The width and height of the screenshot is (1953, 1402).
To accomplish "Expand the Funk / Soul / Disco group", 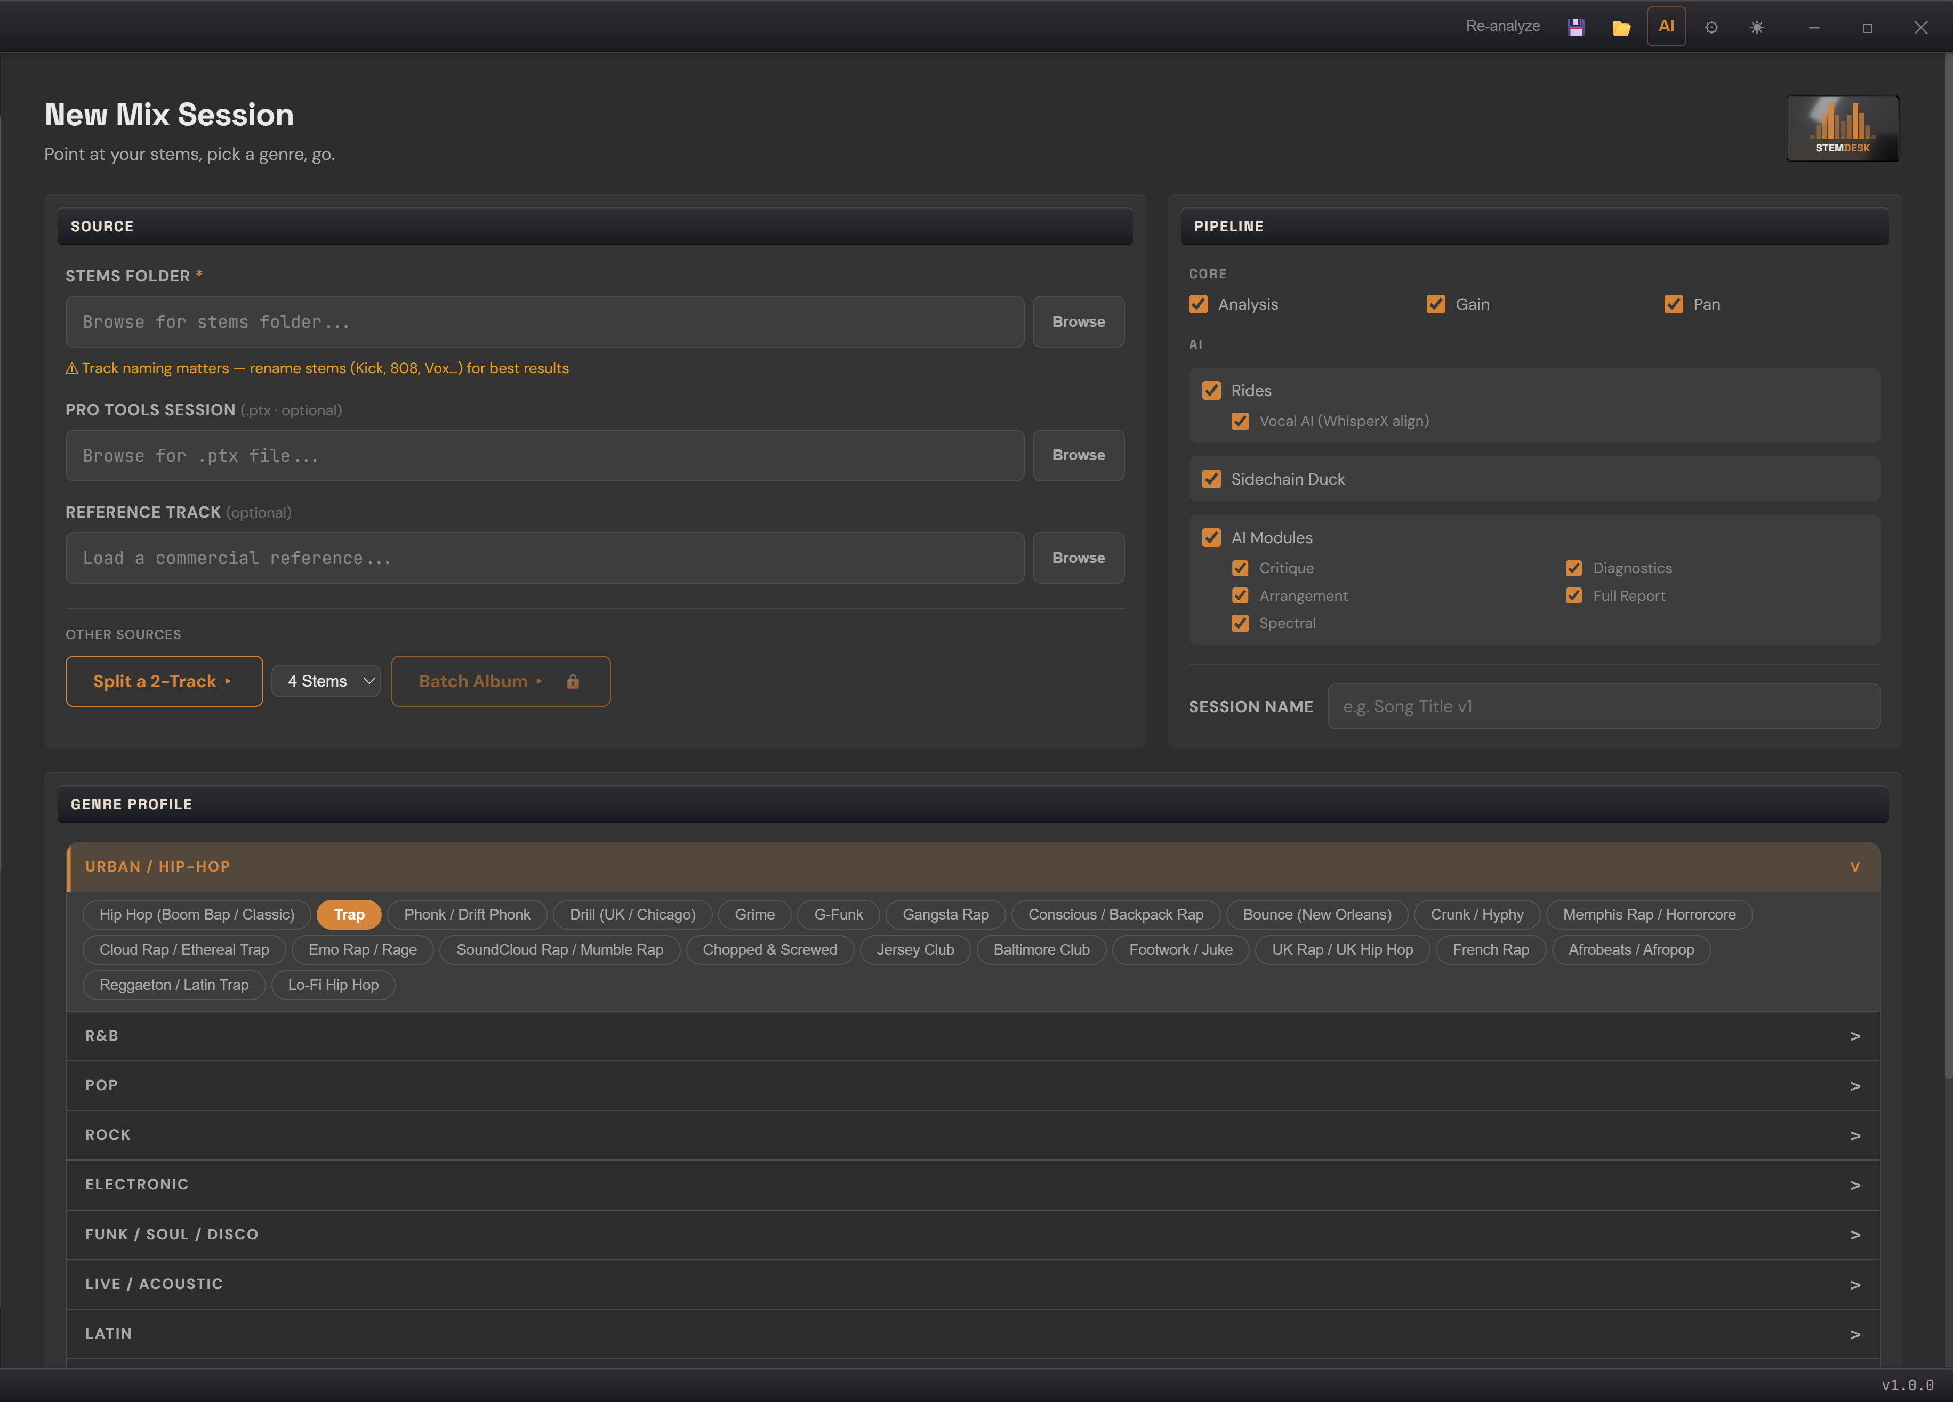I will (973, 1235).
